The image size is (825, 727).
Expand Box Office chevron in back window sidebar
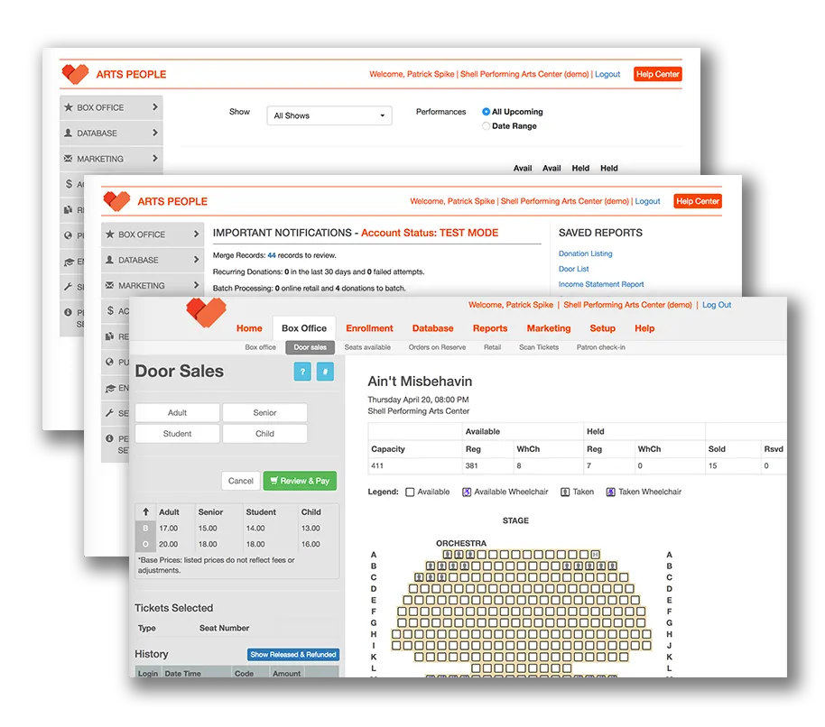pos(154,106)
